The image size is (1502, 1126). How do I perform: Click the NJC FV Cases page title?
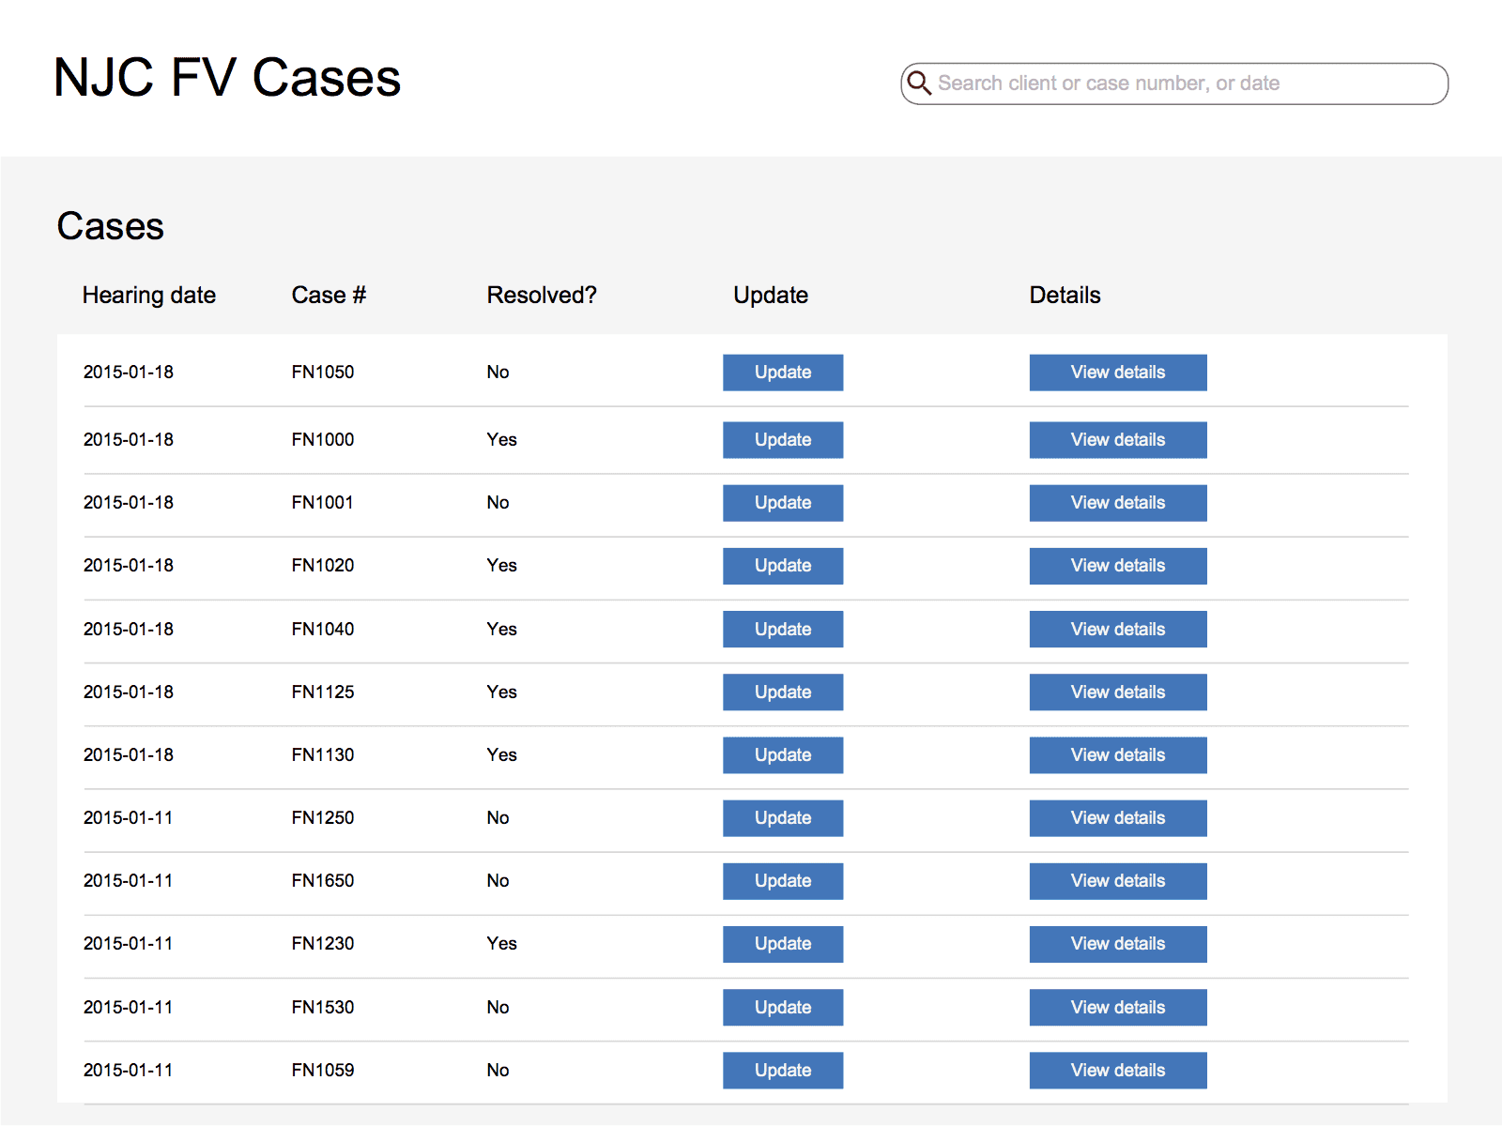[227, 77]
